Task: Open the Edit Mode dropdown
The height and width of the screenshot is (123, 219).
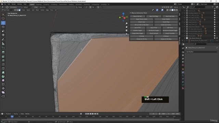Action: coord(8,10)
